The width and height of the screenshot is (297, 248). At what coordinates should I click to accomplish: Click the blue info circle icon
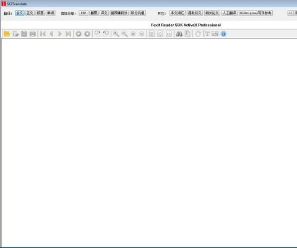point(223,33)
